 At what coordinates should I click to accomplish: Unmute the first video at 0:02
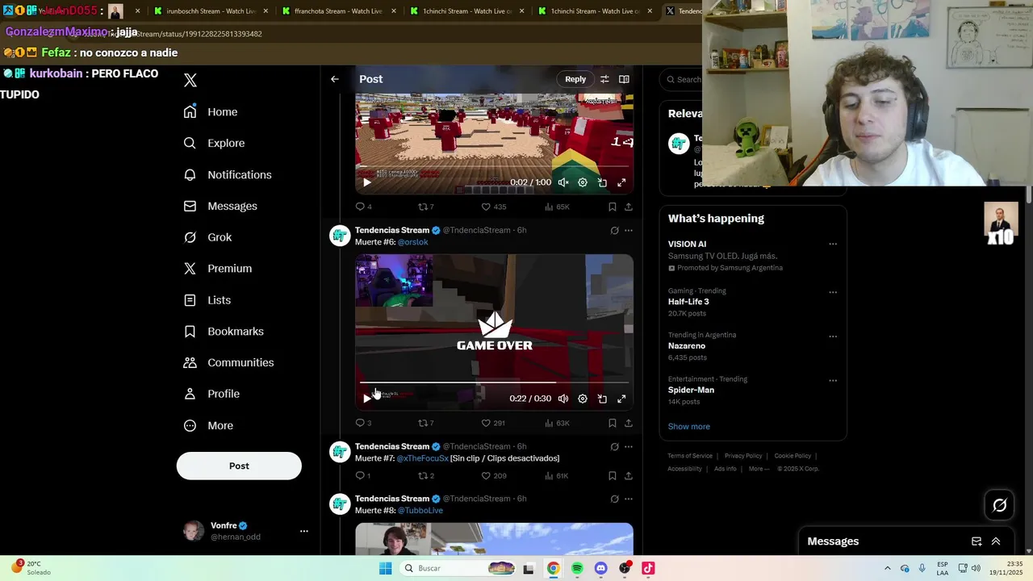point(563,182)
